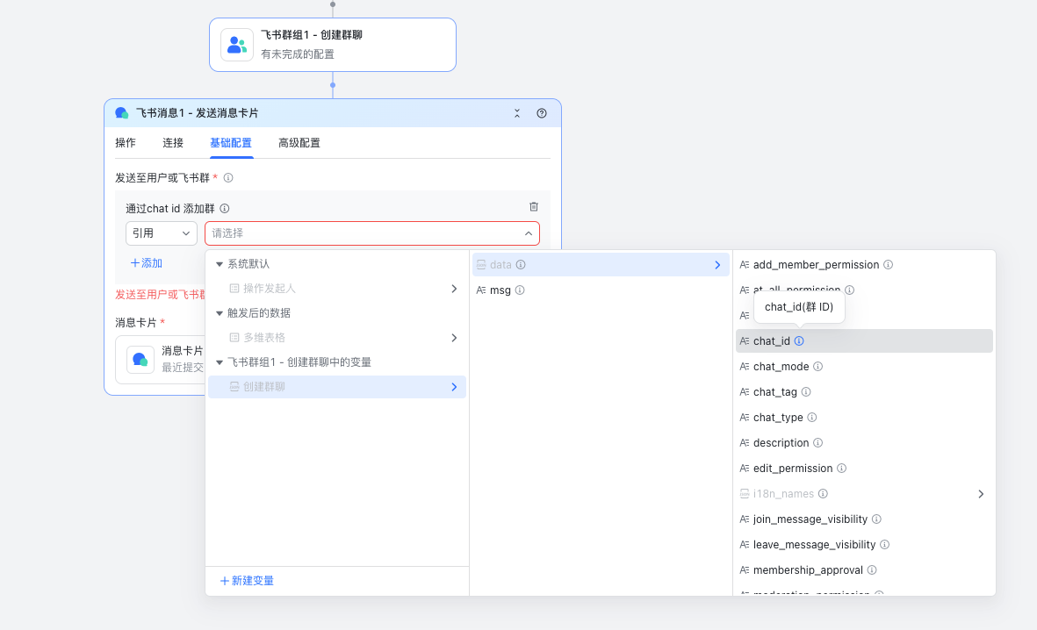The width and height of the screenshot is (1037, 630).
Task: Click the +新建变量 button
Action: point(247,580)
